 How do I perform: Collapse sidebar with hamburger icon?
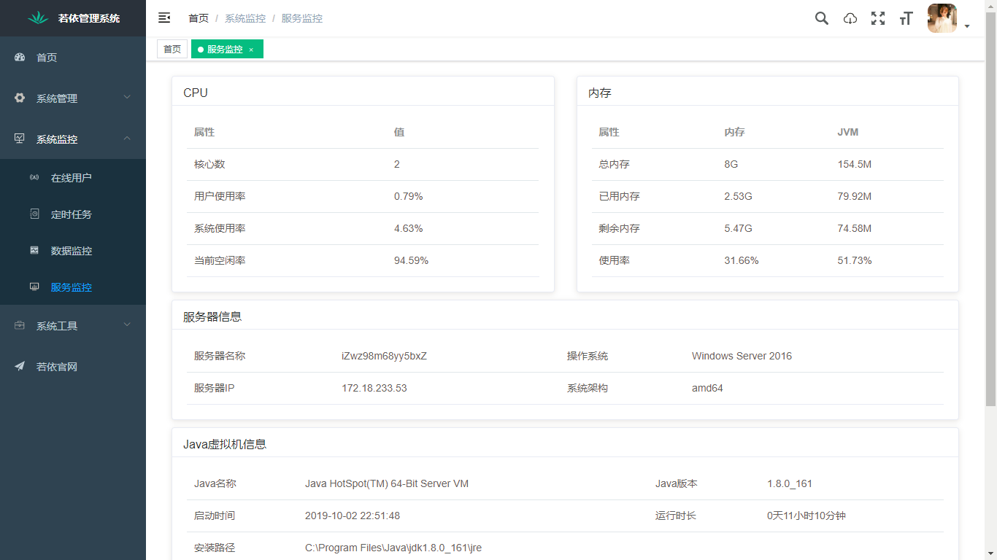coord(164,18)
